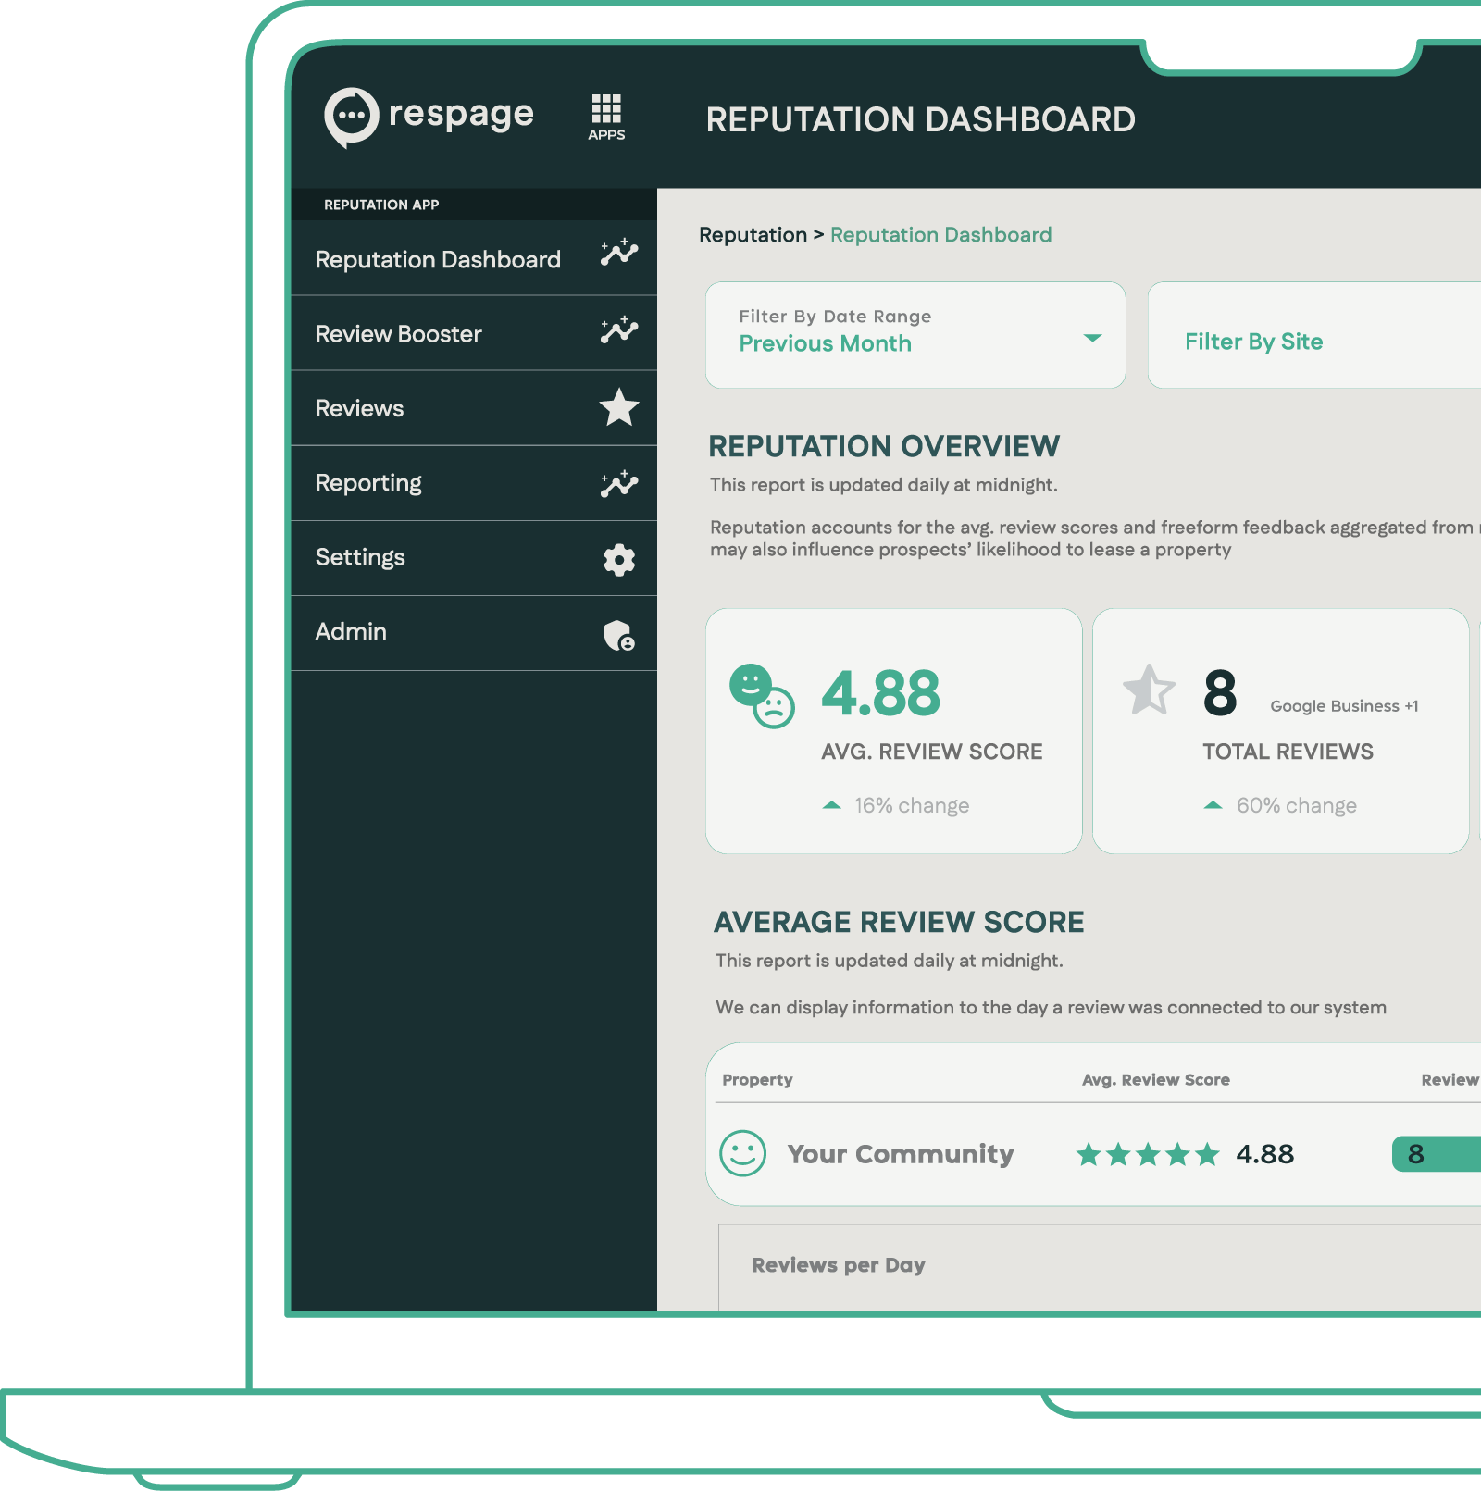1481x1491 pixels.
Task: Click the 16% change text
Action: click(x=912, y=805)
